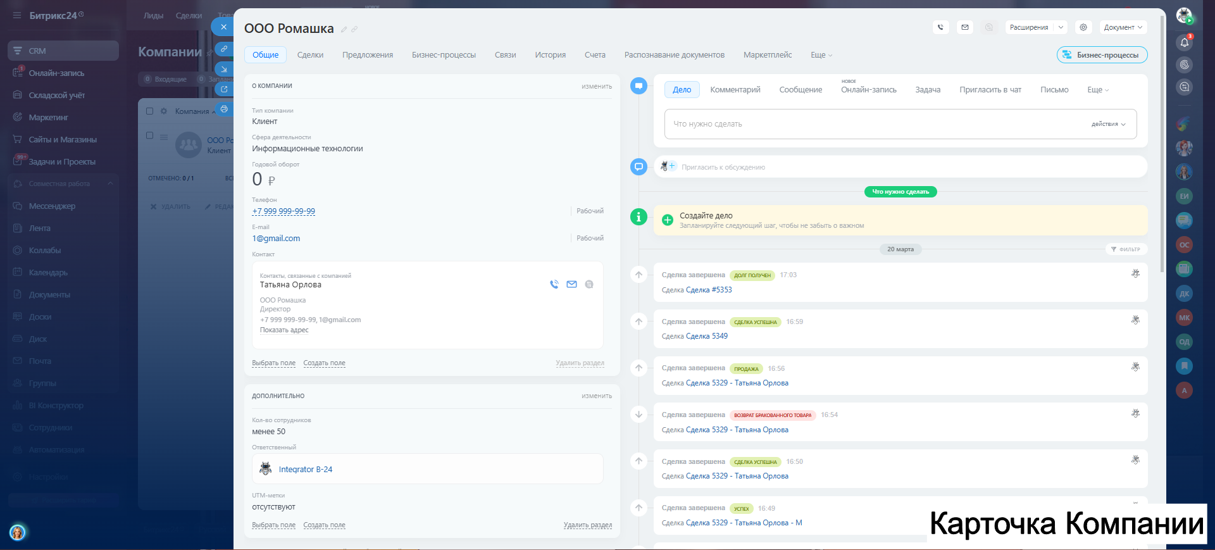
Task: Click the envelope email icon in header
Action: click(x=964, y=27)
